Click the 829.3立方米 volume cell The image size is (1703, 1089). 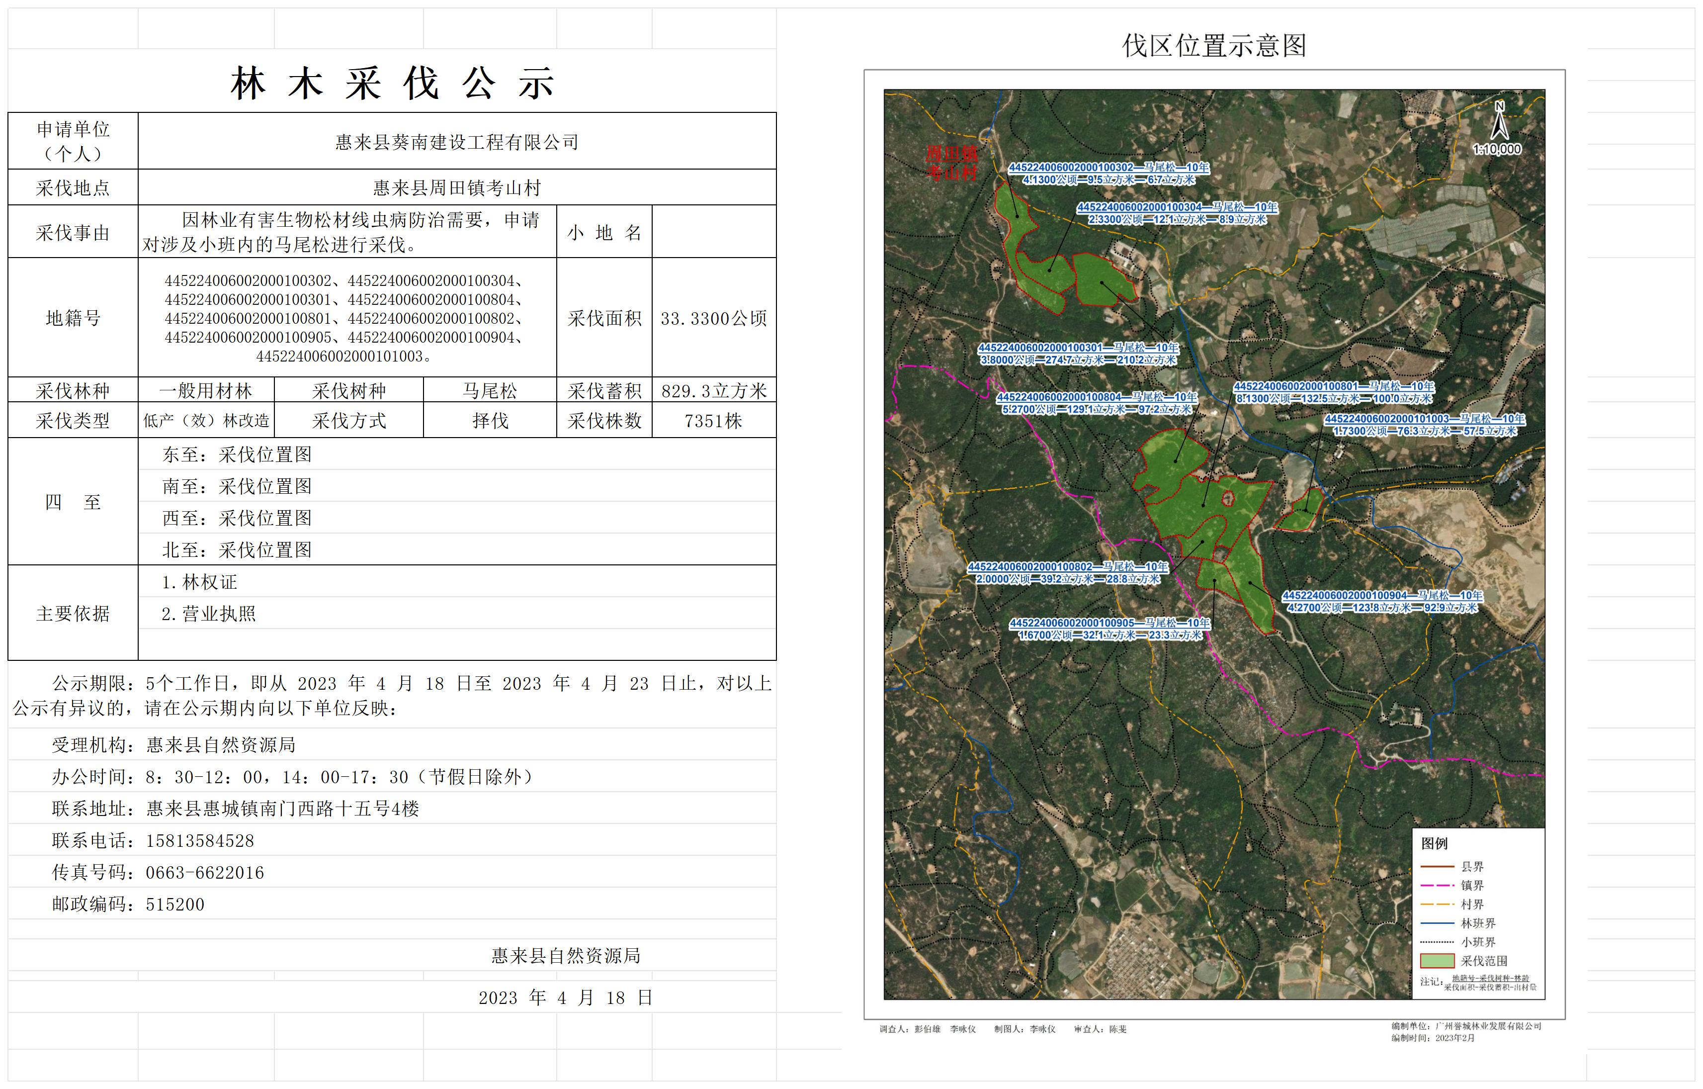coord(714,390)
